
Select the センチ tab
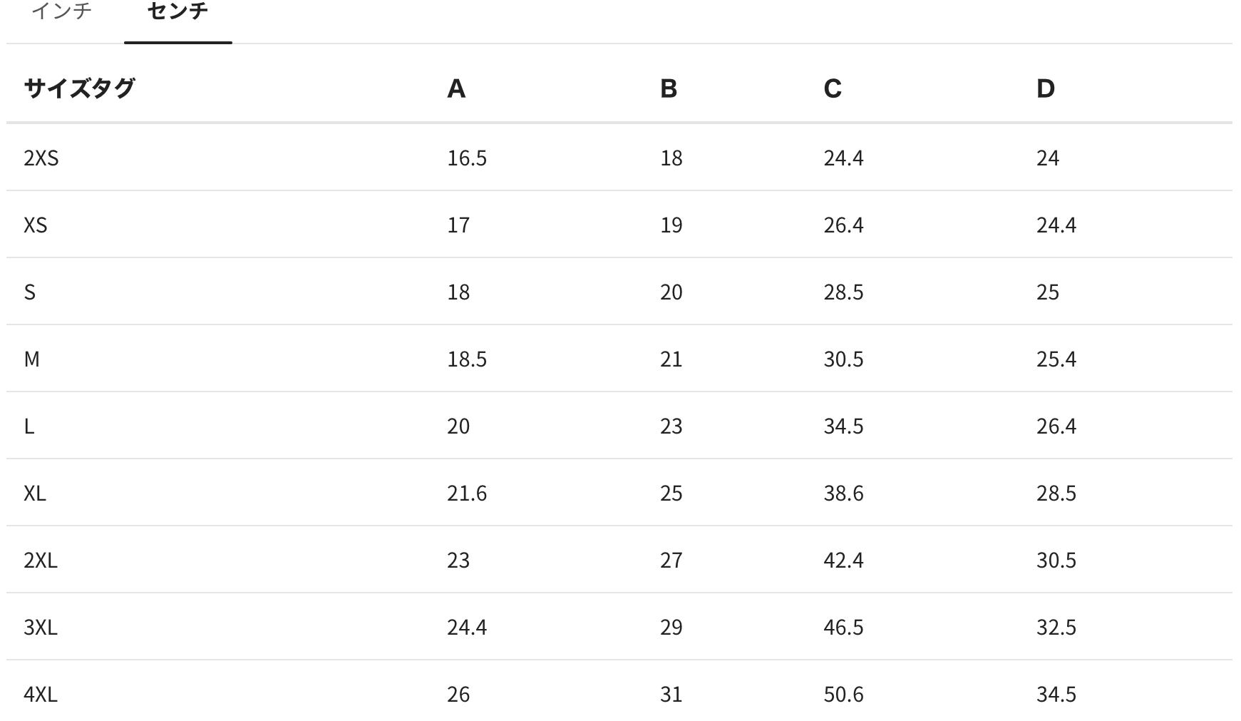click(x=177, y=11)
